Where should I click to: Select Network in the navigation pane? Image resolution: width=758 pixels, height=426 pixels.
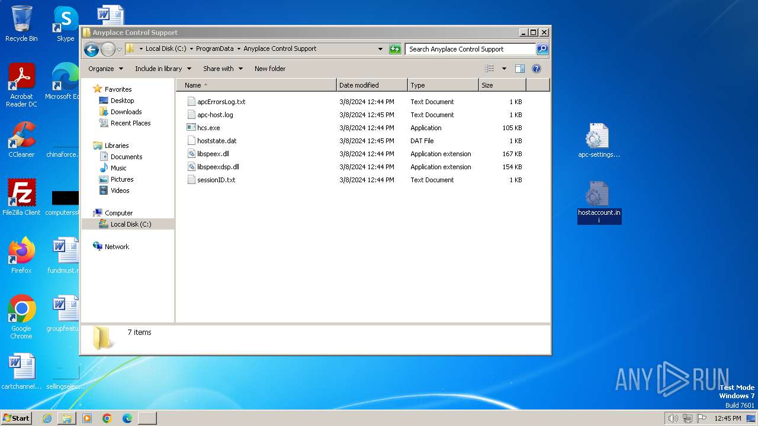[x=117, y=247]
